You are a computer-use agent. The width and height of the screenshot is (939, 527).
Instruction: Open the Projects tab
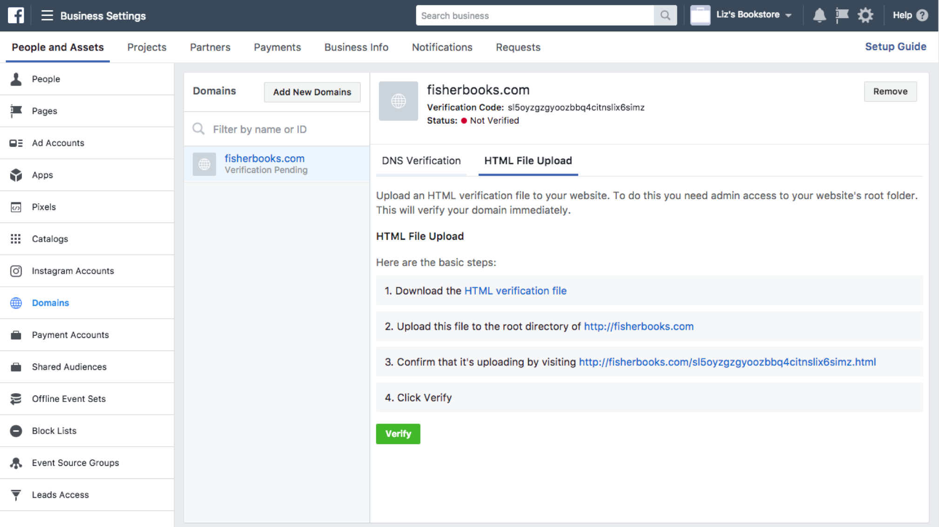[x=147, y=47]
